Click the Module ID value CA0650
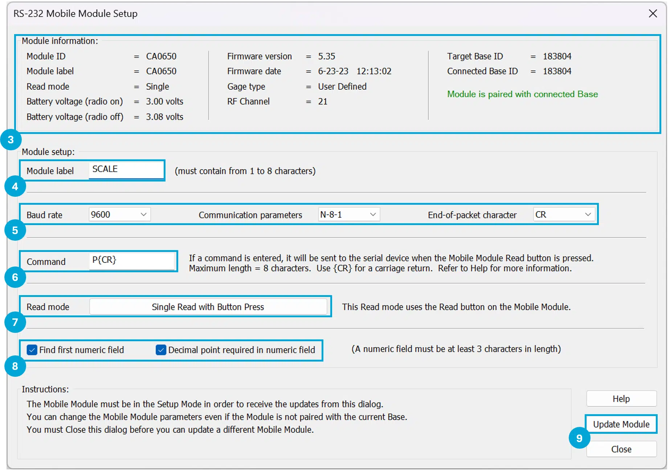The width and height of the screenshot is (670, 473). click(161, 56)
